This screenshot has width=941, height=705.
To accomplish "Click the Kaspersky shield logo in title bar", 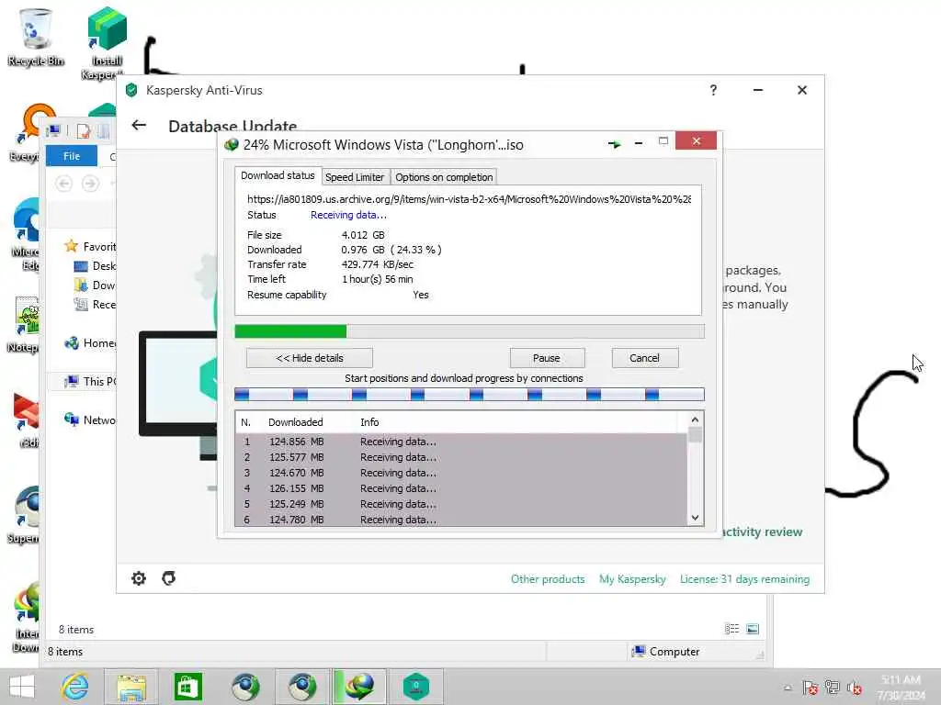I will [x=131, y=90].
